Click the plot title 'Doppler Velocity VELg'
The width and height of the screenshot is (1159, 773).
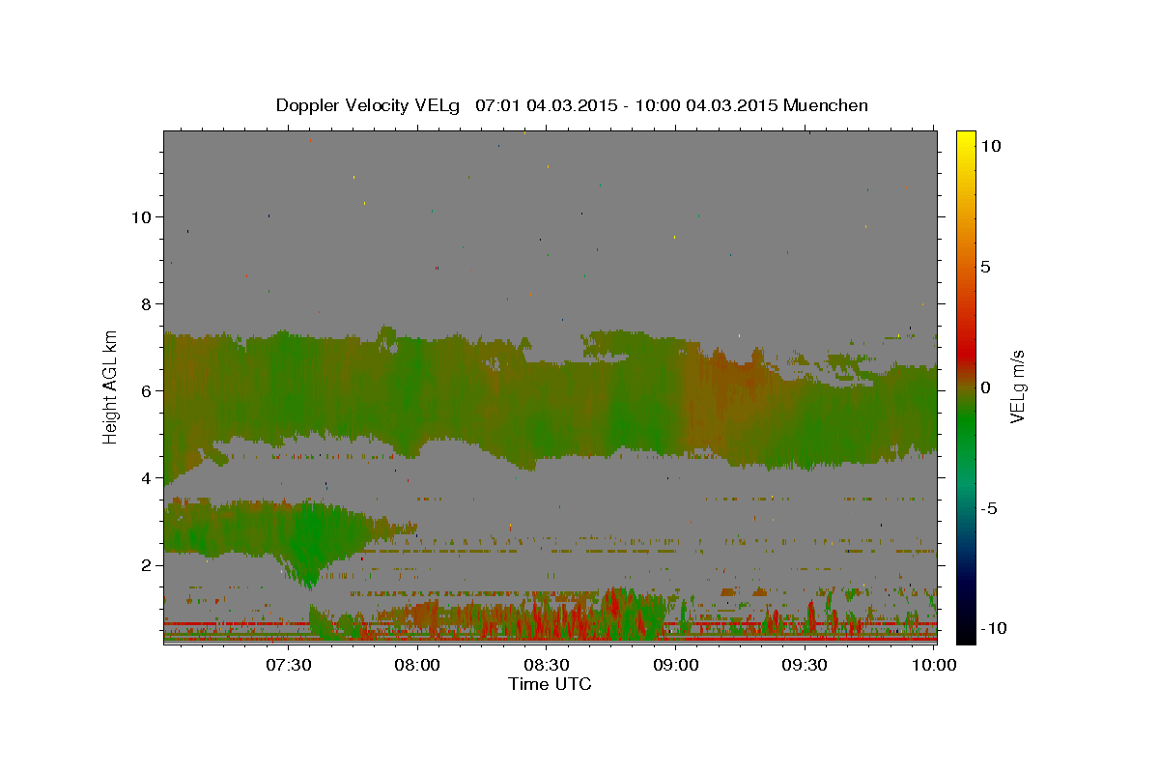[x=370, y=105]
